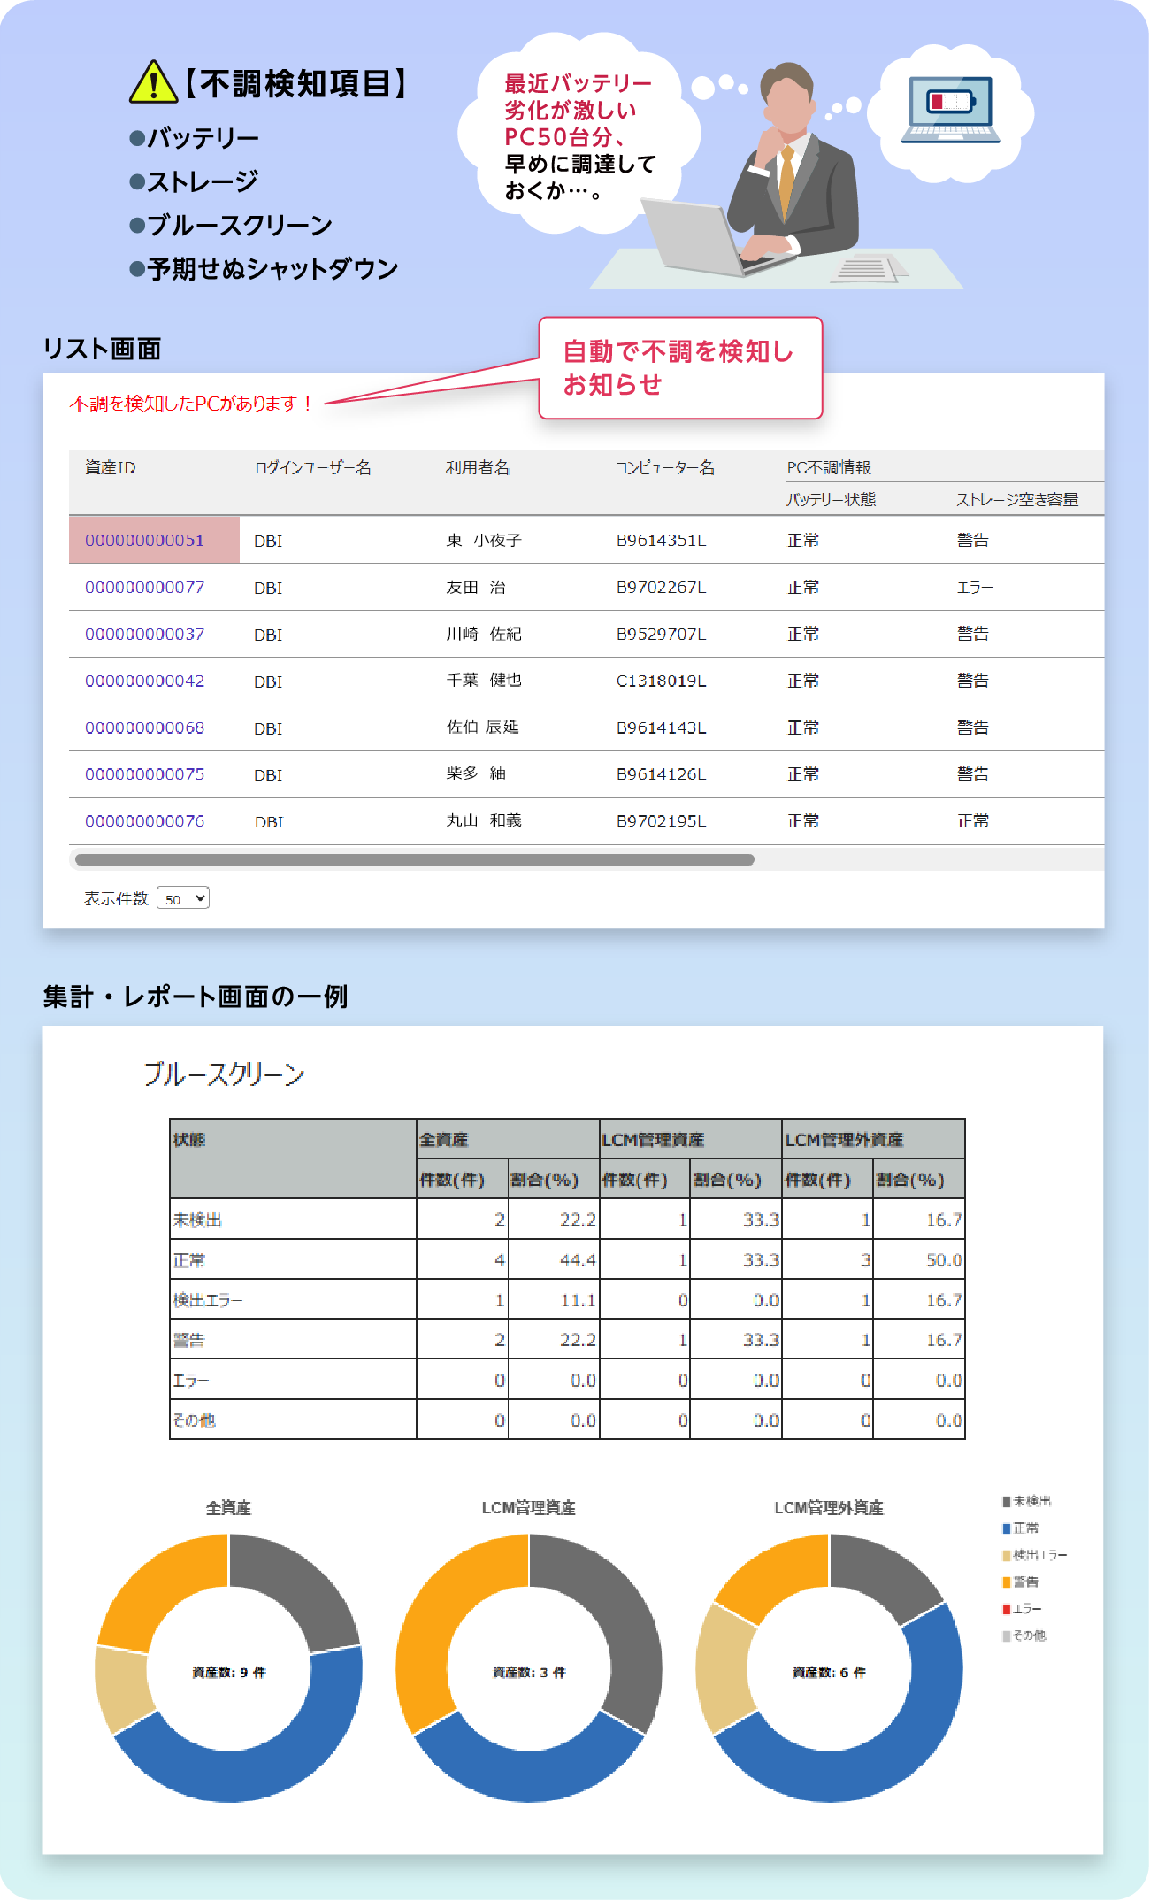Open asset ID 000000000037

coord(144,634)
